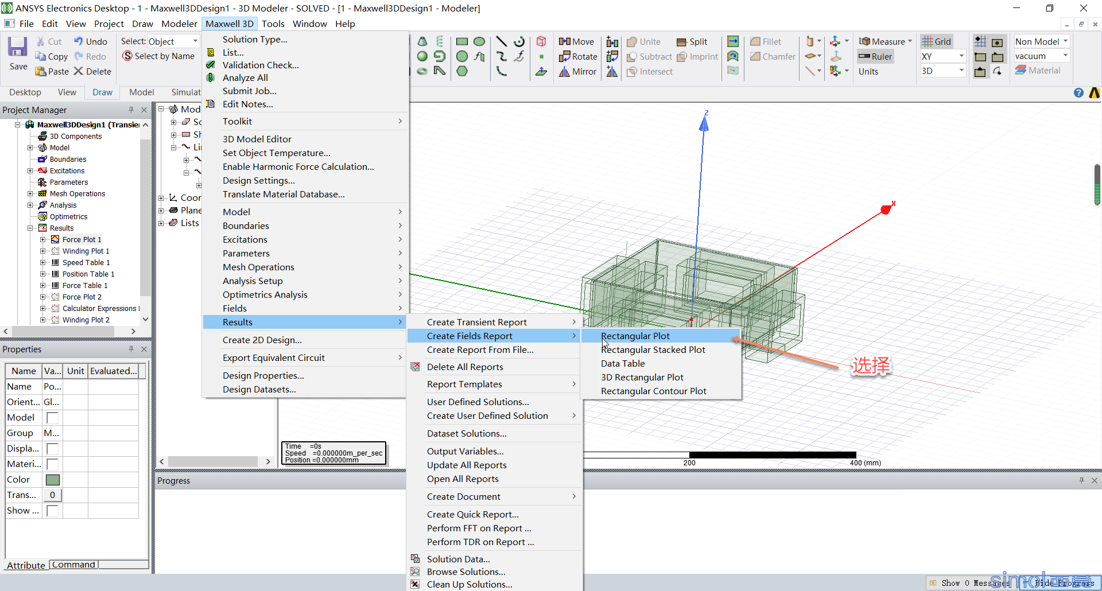The height and width of the screenshot is (591, 1102).
Task: Expand the Model node in Project Manager
Action: tap(30, 148)
